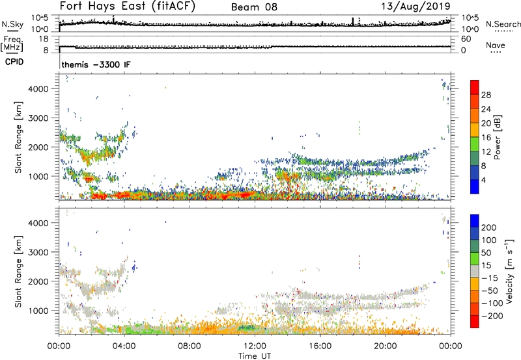The image size is (521, 360).
Task: Click the '-200' tick on Velocity colorbar
Action: (x=493, y=316)
